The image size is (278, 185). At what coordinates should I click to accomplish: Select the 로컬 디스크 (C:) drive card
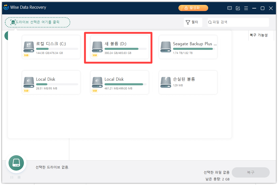coord(51,47)
